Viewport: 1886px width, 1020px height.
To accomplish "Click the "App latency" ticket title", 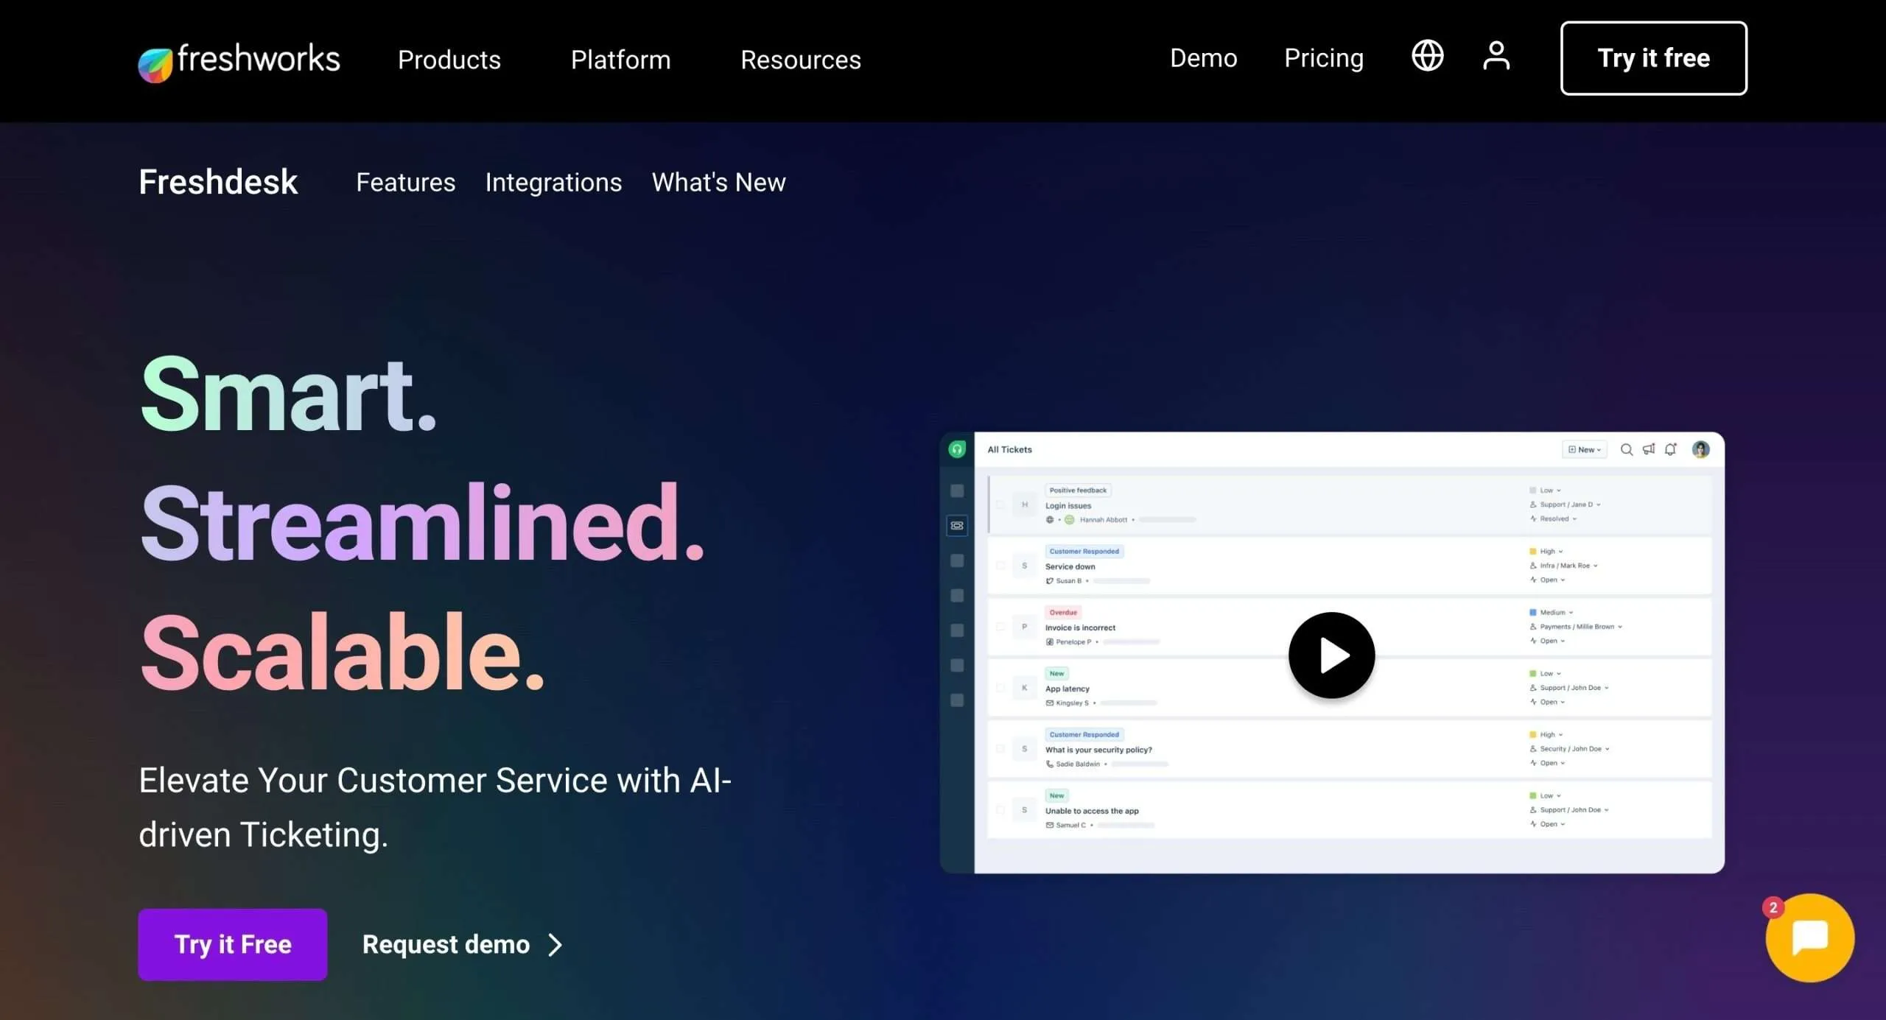I will click(1067, 689).
